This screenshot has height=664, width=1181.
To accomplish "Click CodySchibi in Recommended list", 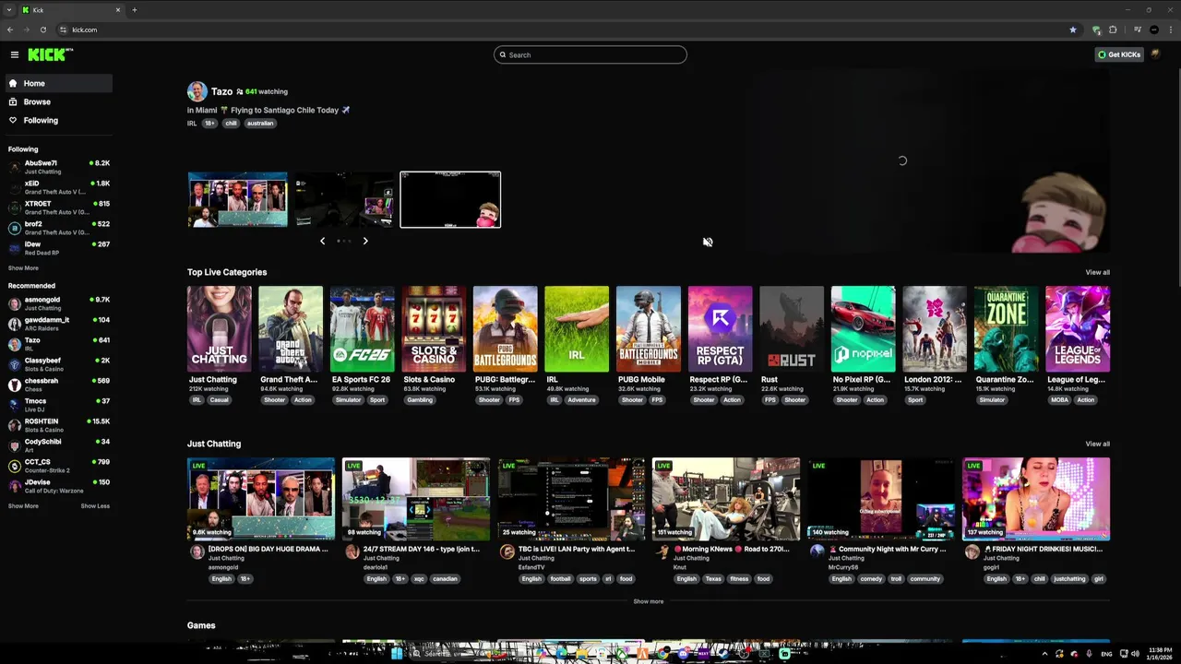I will pyautogui.click(x=59, y=445).
